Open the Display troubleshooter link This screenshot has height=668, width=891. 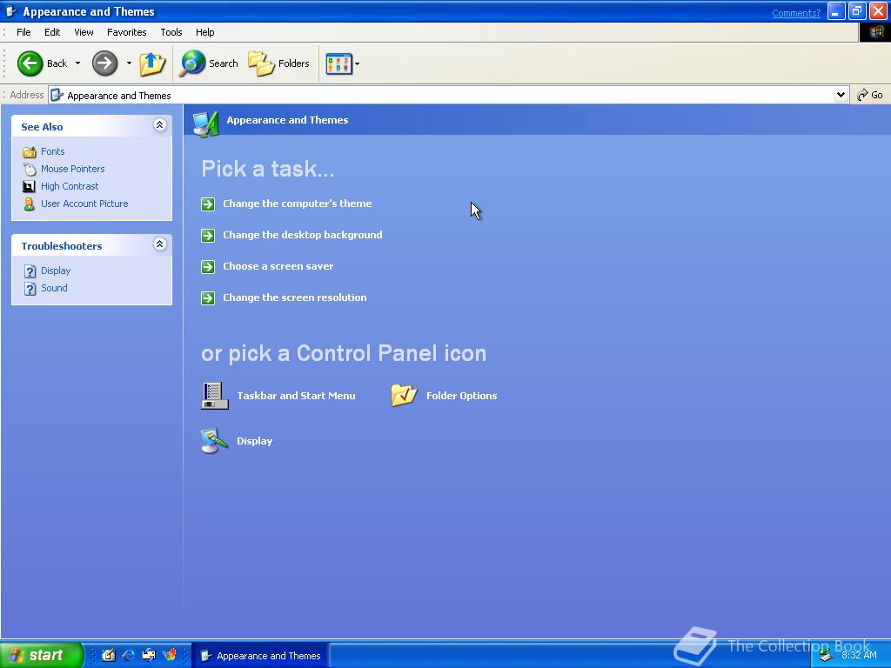click(x=56, y=271)
